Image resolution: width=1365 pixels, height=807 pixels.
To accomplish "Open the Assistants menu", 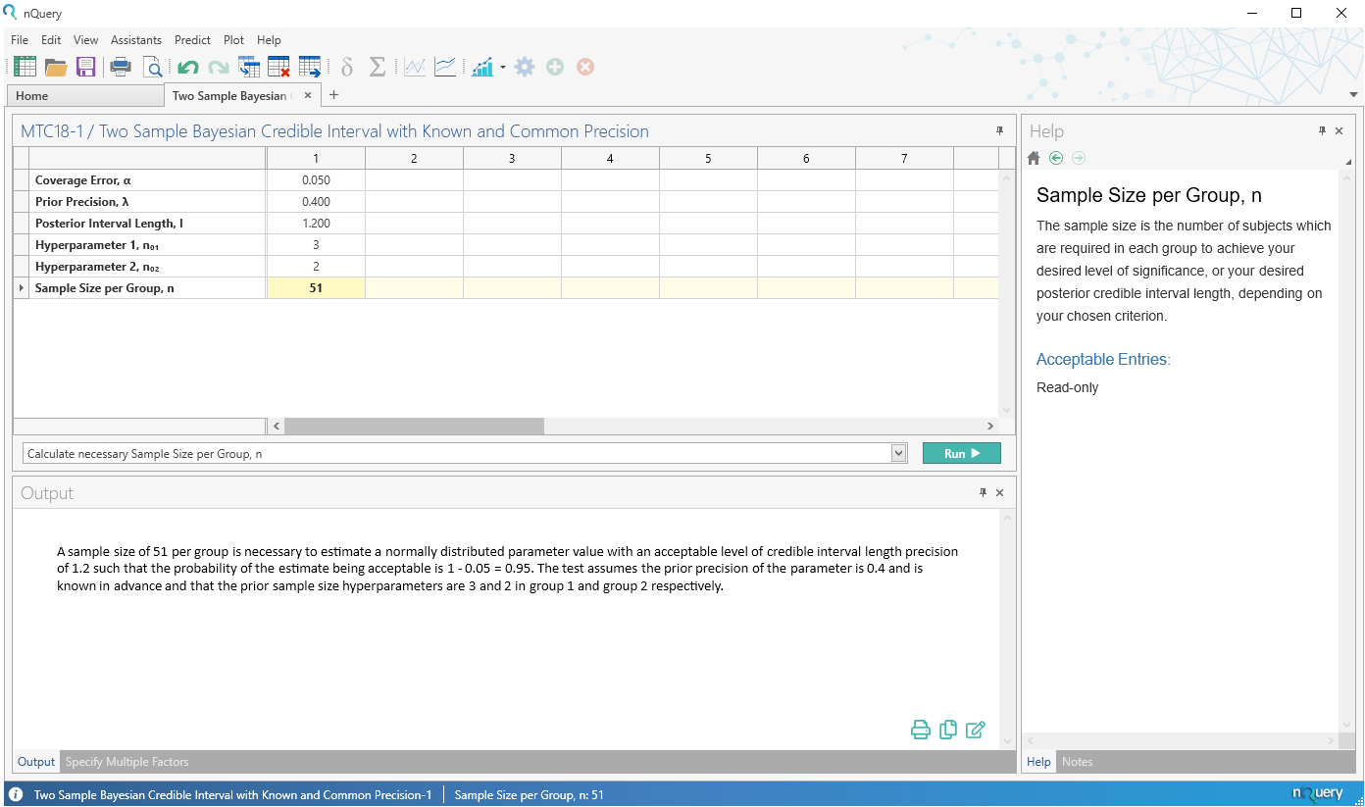I will click(x=135, y=40).
